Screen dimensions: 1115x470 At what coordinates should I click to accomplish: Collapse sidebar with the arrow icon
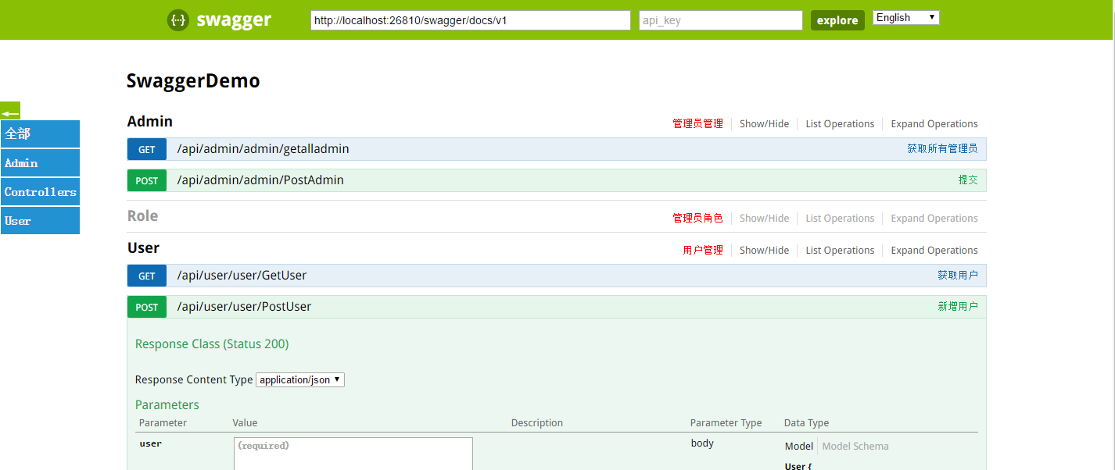(10, 112)
